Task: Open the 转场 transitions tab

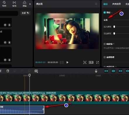Action: 14,4
